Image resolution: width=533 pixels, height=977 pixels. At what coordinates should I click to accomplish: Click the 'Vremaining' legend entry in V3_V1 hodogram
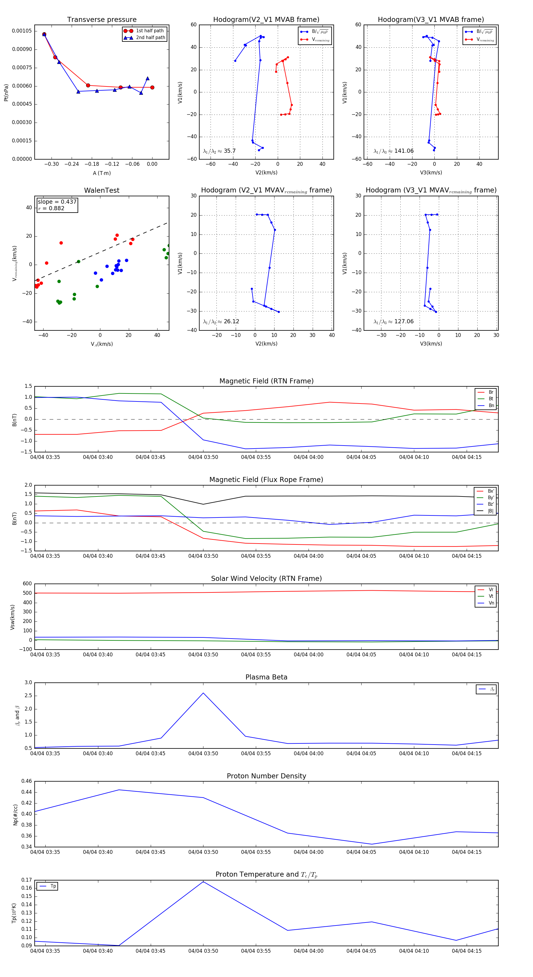tap(480, 39)
